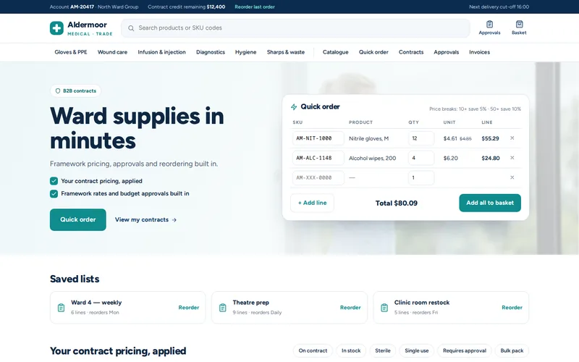This screenshot has width=579, height=362.
Task: Click Add all to basket button
Action: [x=490, y=203]
